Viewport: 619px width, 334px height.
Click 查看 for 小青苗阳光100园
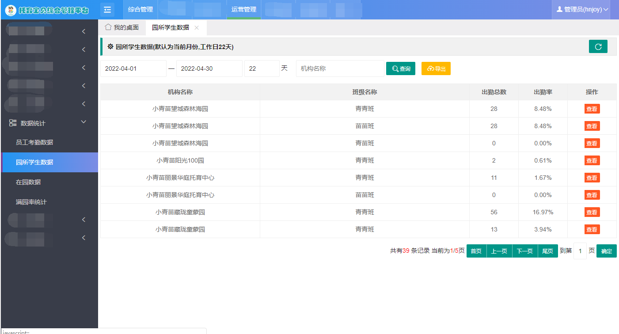click(x=592, y=160)
